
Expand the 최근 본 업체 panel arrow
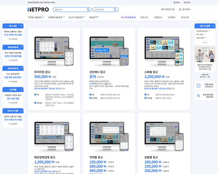[213, 26]
